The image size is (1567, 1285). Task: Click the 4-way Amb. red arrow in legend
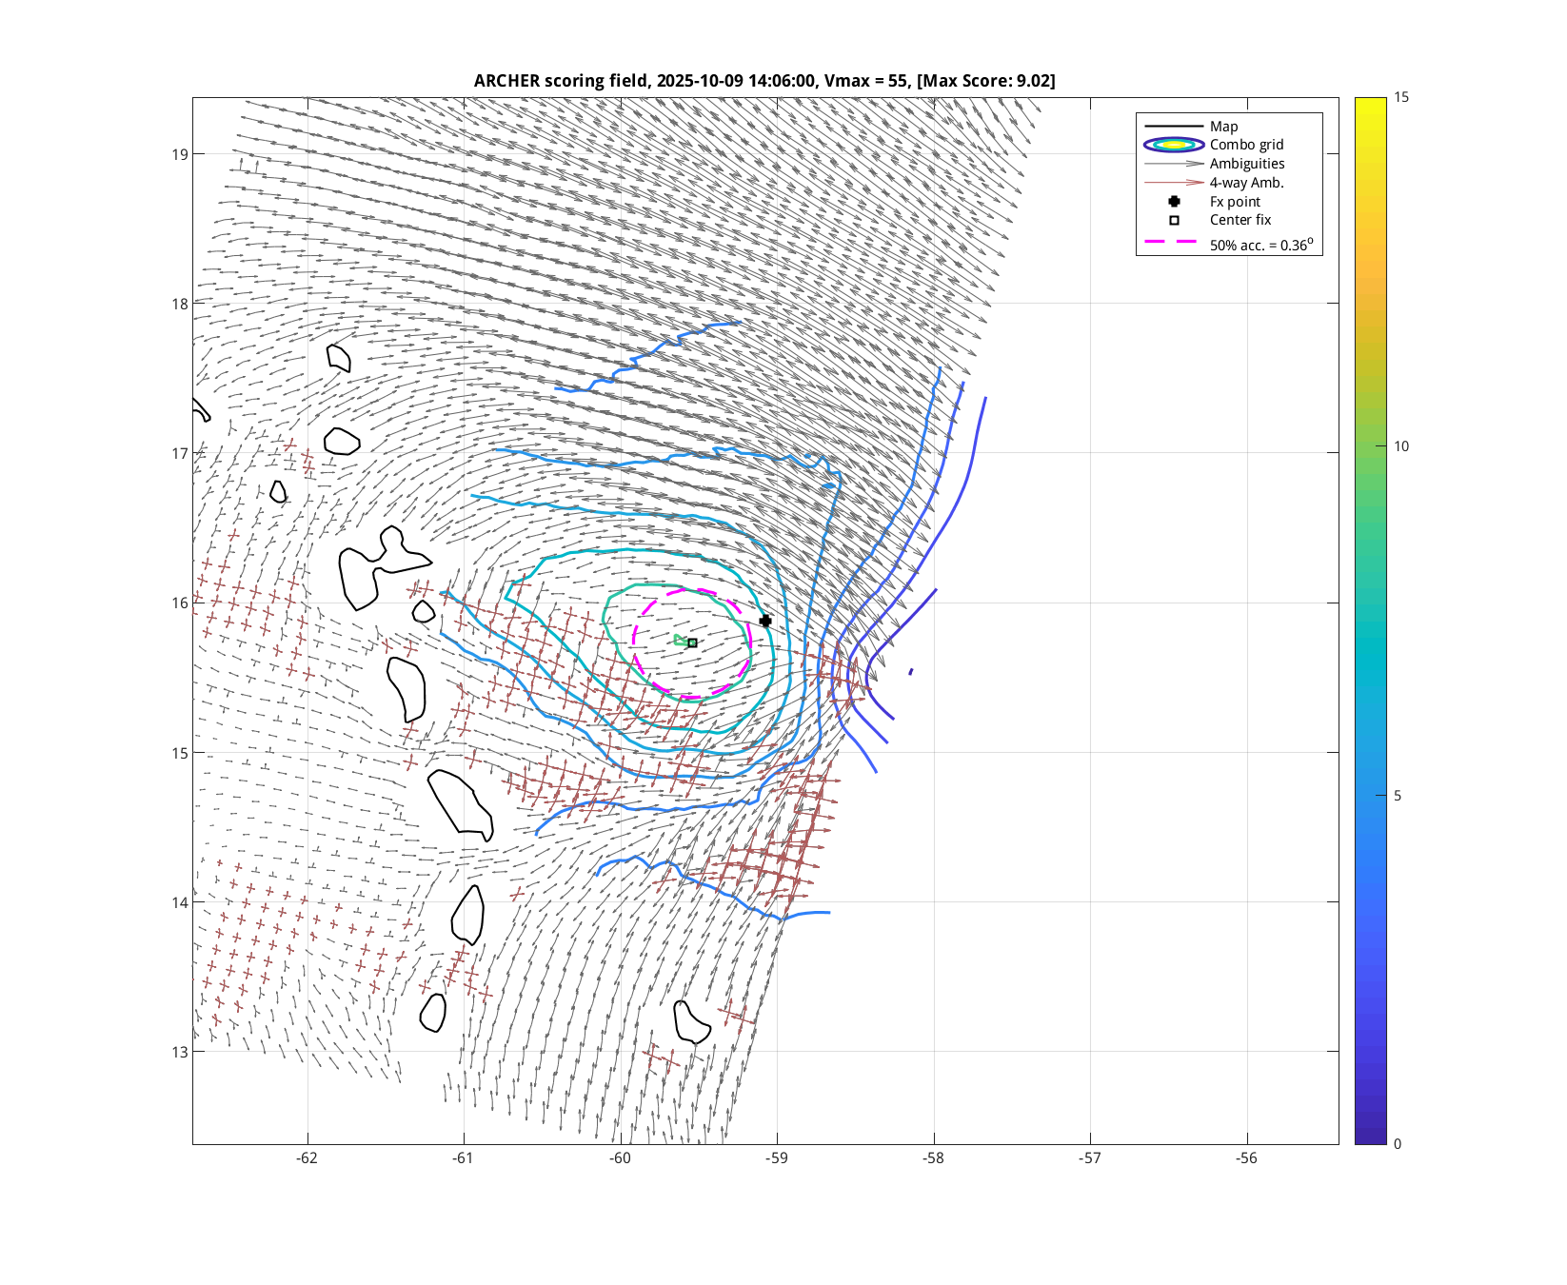pos(1174,183)
